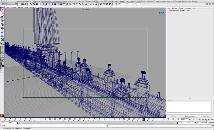Image resolution: width=214 pixels, height=130 pixels.
Task: Click the playback range slider bar
Action: (x=98, y=123)
